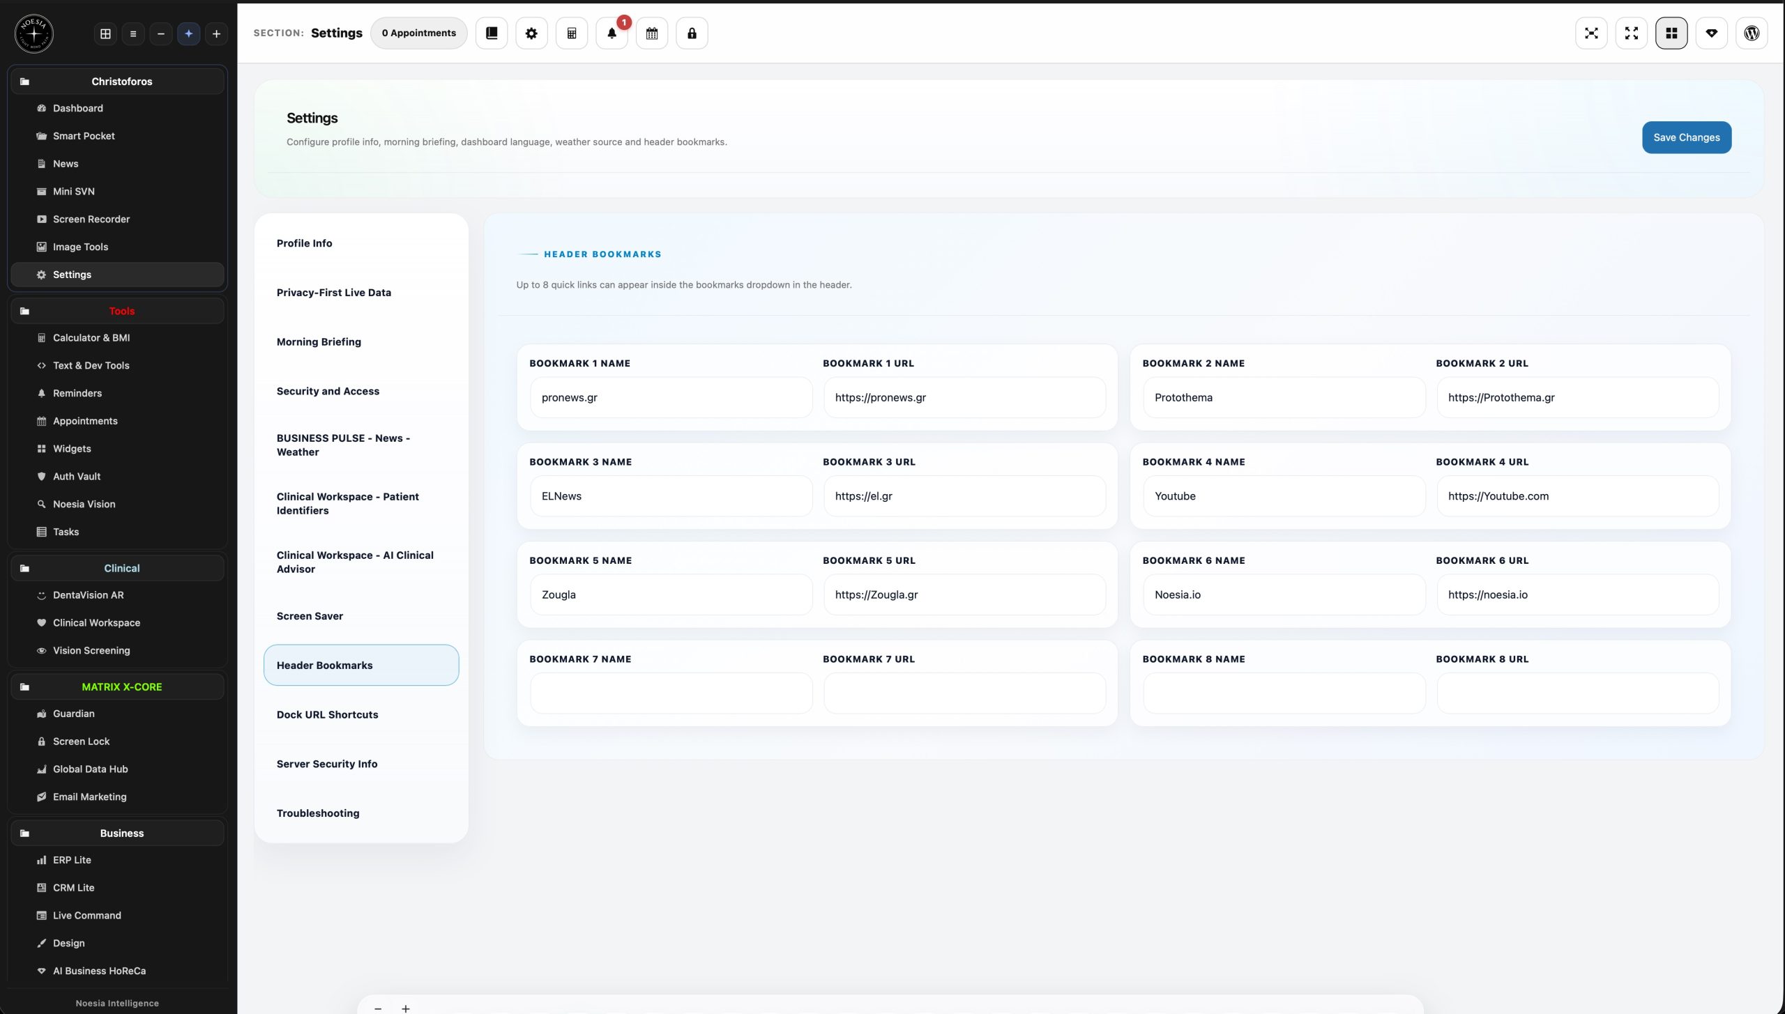Click the four-squares grid icon at top right

(x=1671, y=33)
